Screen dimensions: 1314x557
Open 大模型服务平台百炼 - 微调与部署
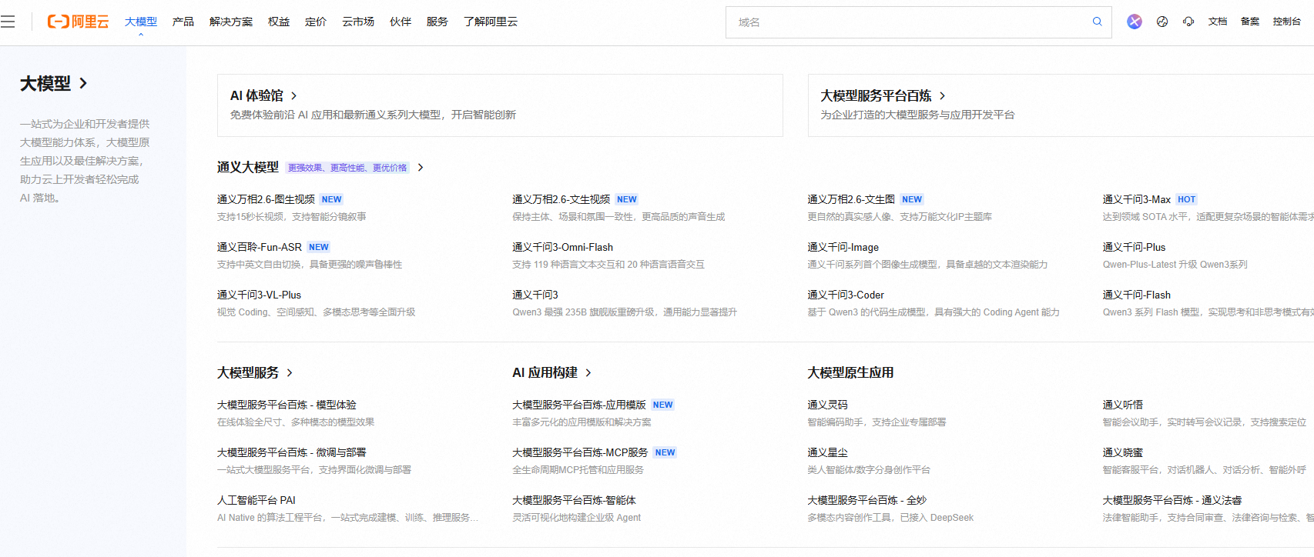pos(292,452)
